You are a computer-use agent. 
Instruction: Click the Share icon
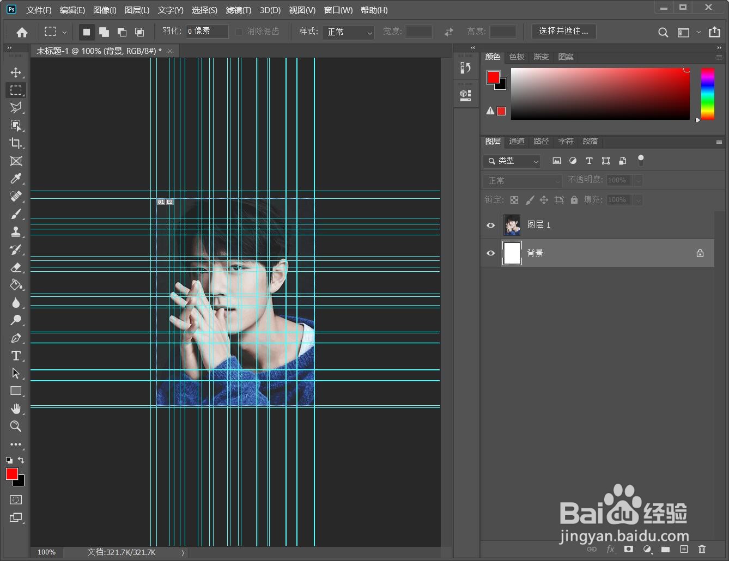point(714,32)
